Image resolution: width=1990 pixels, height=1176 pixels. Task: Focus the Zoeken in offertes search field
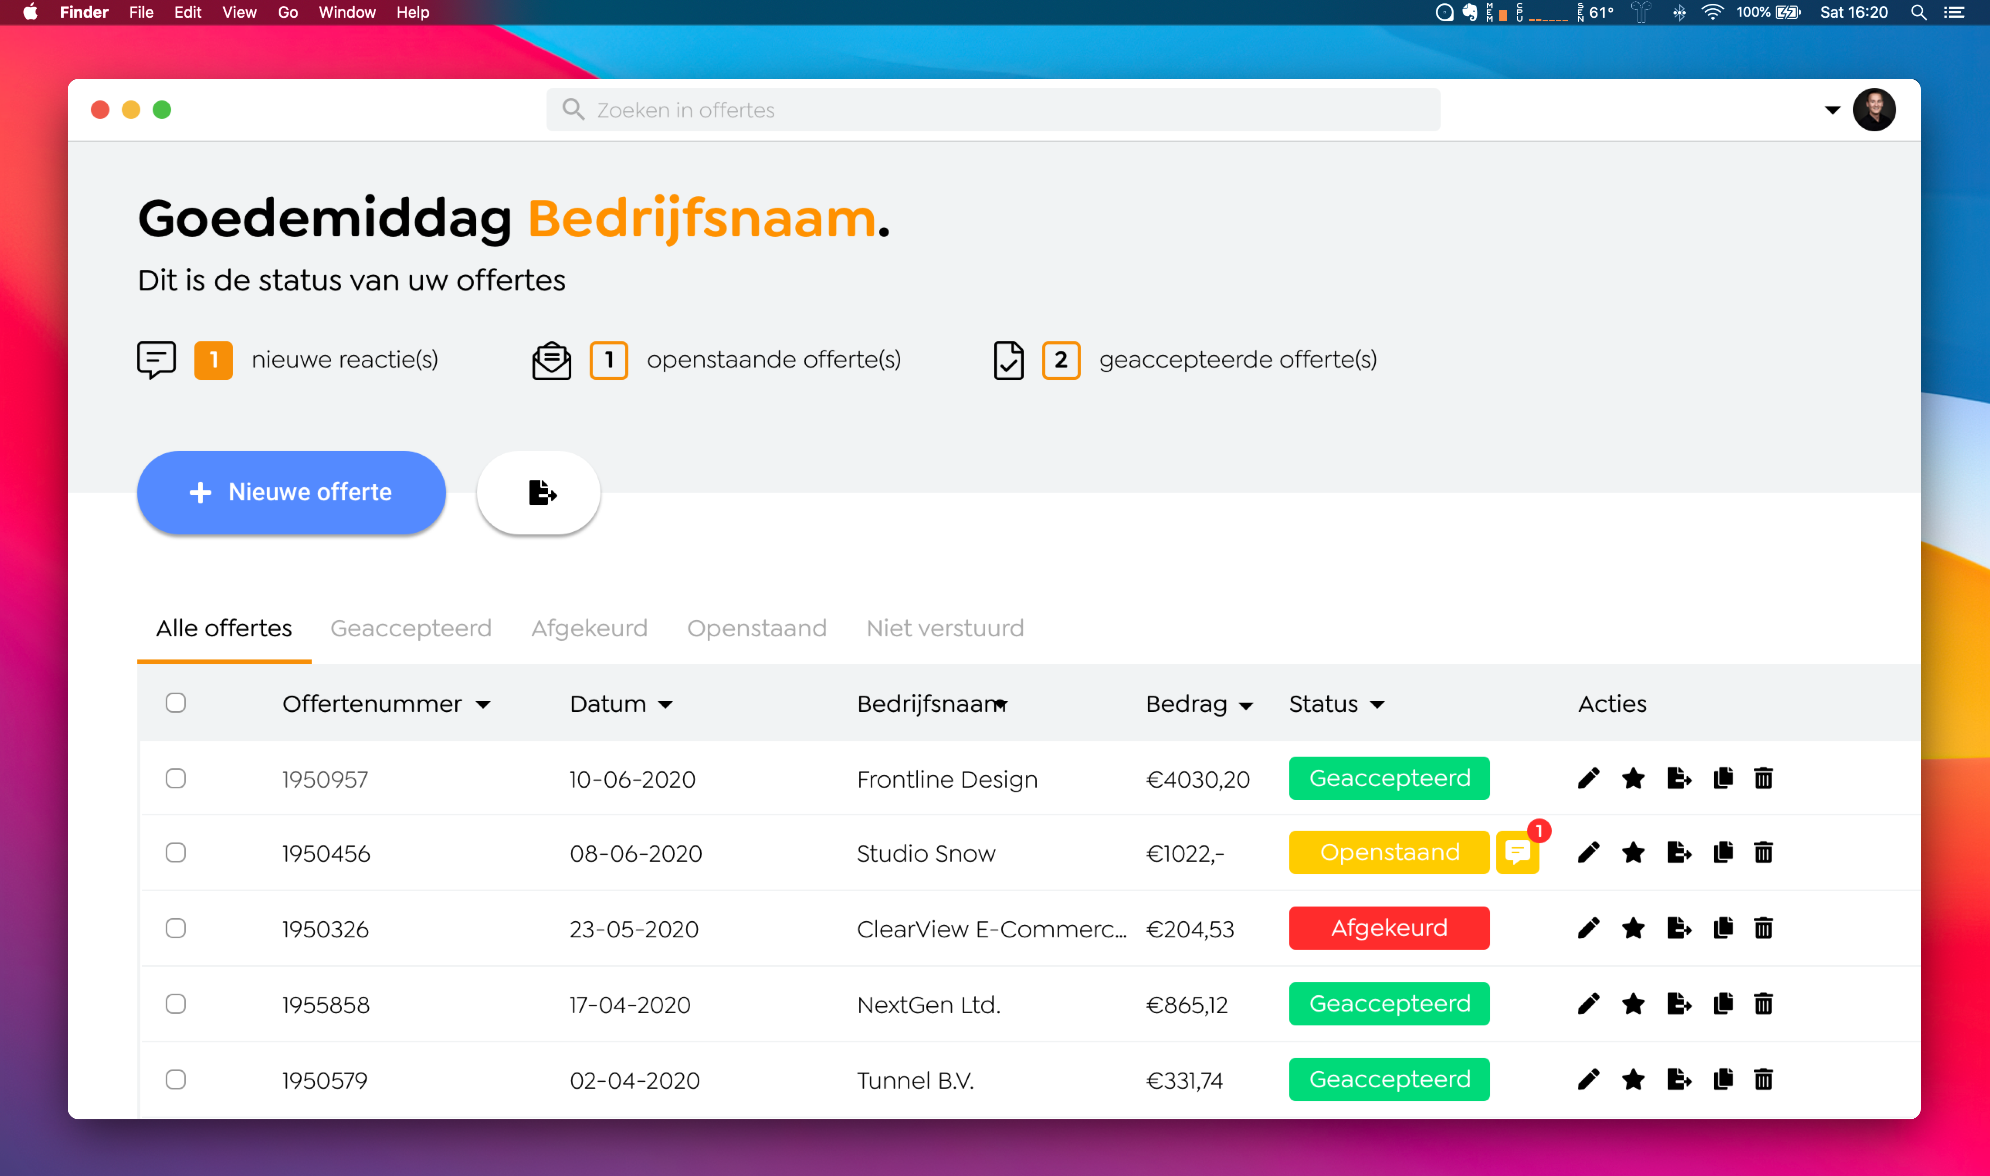click(x=993, y=110)
